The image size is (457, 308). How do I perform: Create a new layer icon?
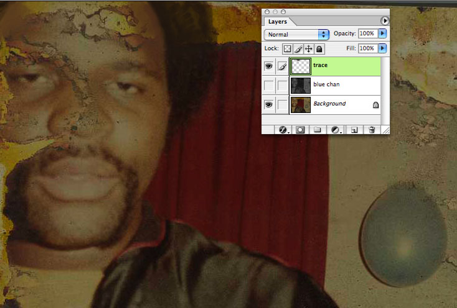[x=354, y=130]
